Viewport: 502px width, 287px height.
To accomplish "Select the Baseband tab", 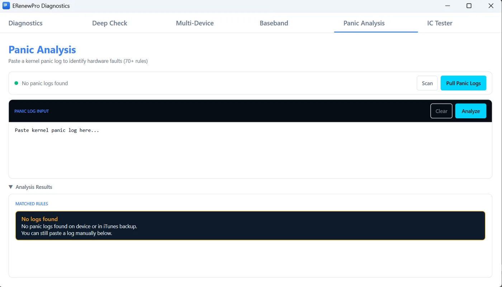I will pyautogui.click(x=274, y=23).
